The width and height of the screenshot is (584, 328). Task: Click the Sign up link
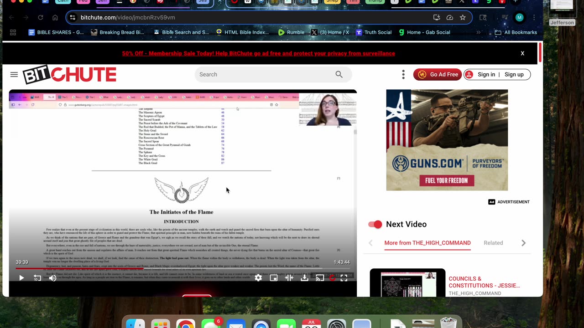tap(514, 74)
